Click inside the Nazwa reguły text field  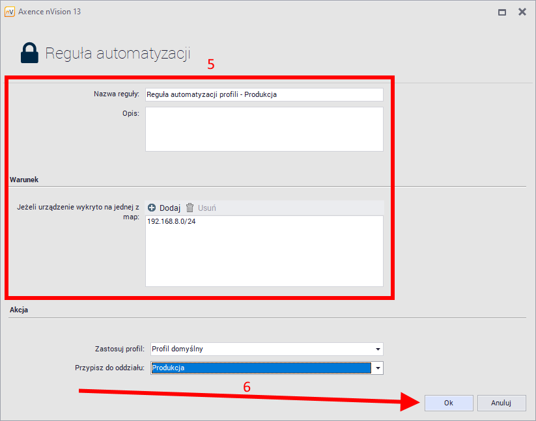click(261, 94)
